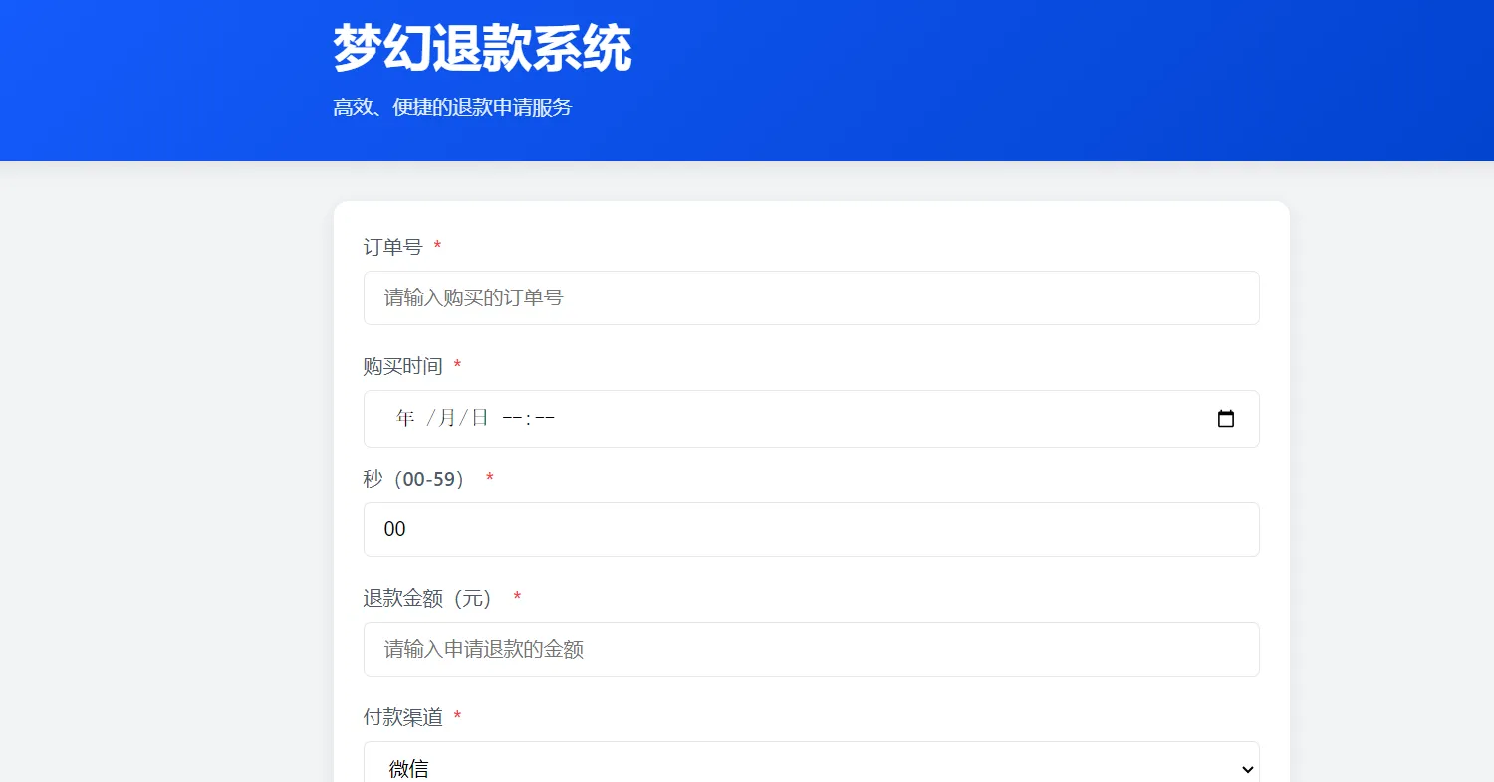
Task: Click the 订单号 order number input field
Action: click(812, 297)
